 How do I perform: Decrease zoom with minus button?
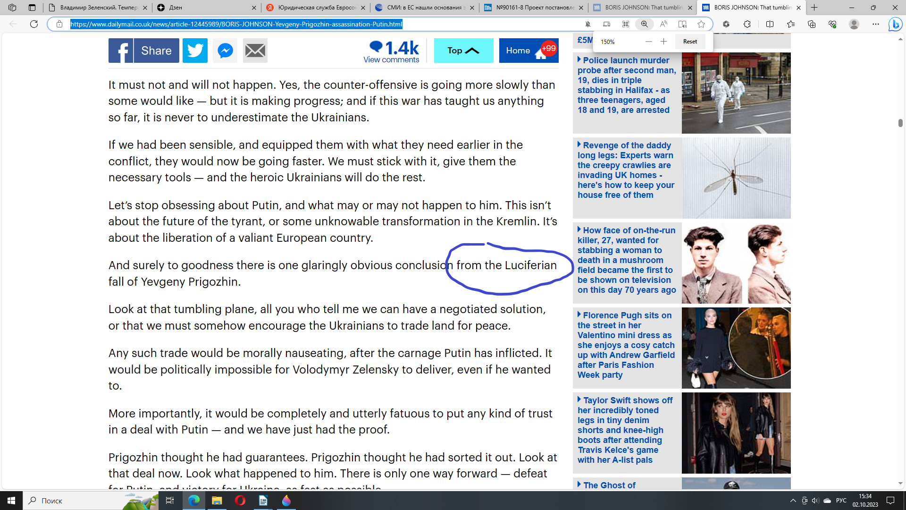point(649,42)
